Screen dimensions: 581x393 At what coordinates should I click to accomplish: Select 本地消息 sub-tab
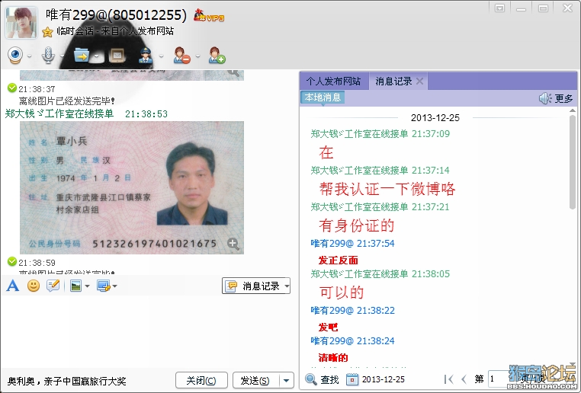click(x=323, y=97)
